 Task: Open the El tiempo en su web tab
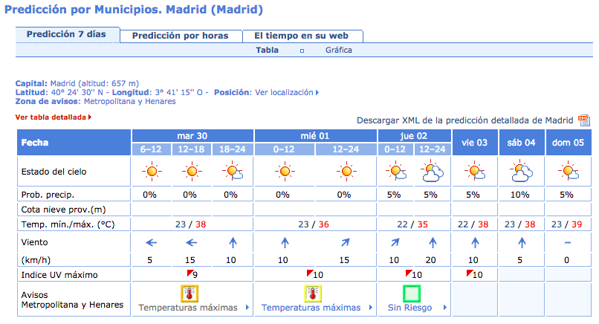tap(302, 36)
